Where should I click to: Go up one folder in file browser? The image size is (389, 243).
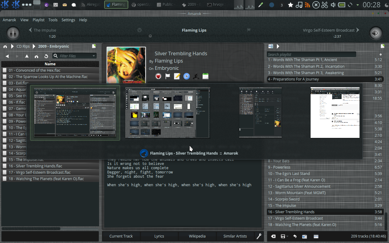pos(27,56)
